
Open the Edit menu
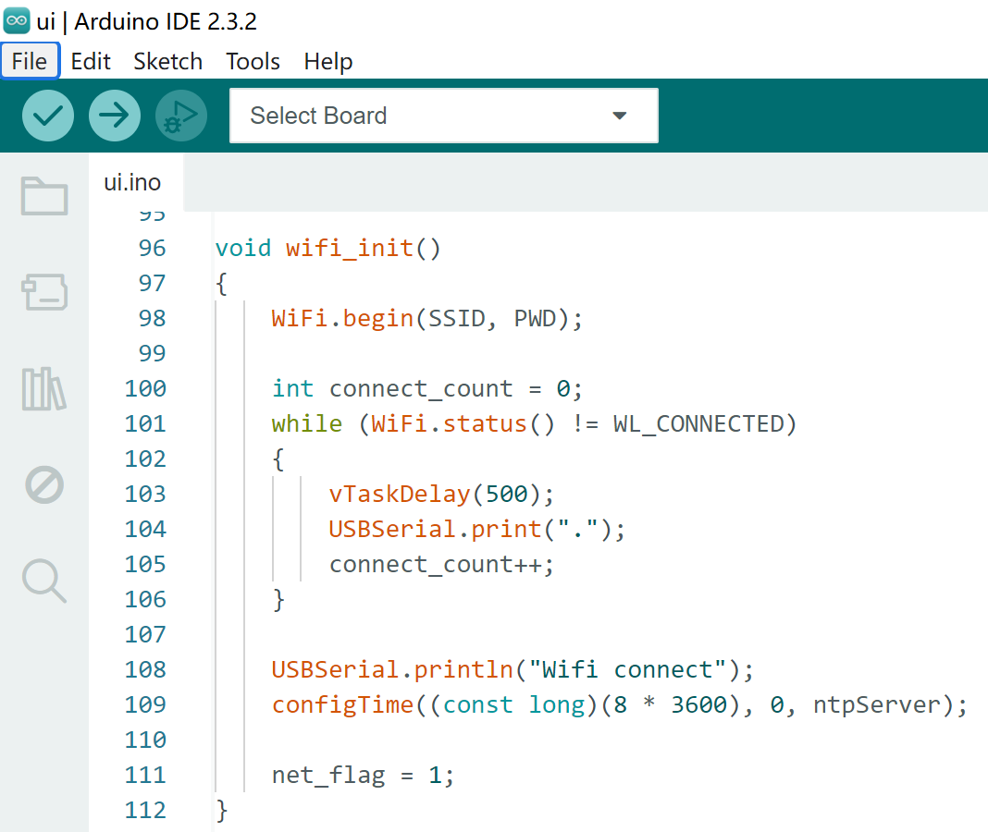[91, 61]
